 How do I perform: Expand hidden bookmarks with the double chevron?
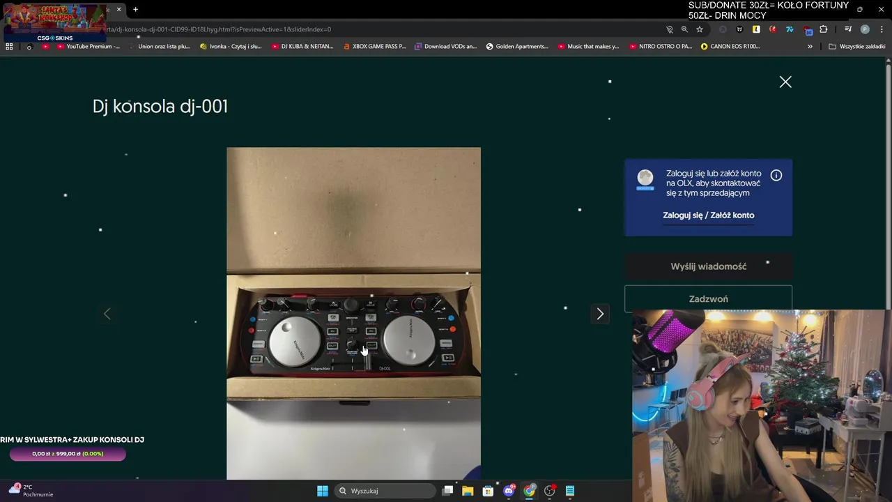pos(810,47)
